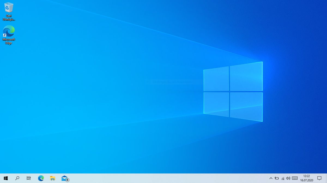Open the Start menu
The height and width of the screenshot is (183, 327).
[5, 178]
